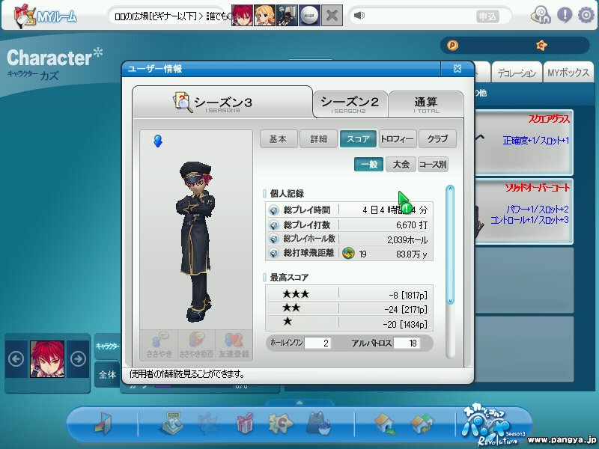This screenshot has height=449, width=599.
Task: Select the red-haired character portrait at bottom left
Action: click(47, 359)
